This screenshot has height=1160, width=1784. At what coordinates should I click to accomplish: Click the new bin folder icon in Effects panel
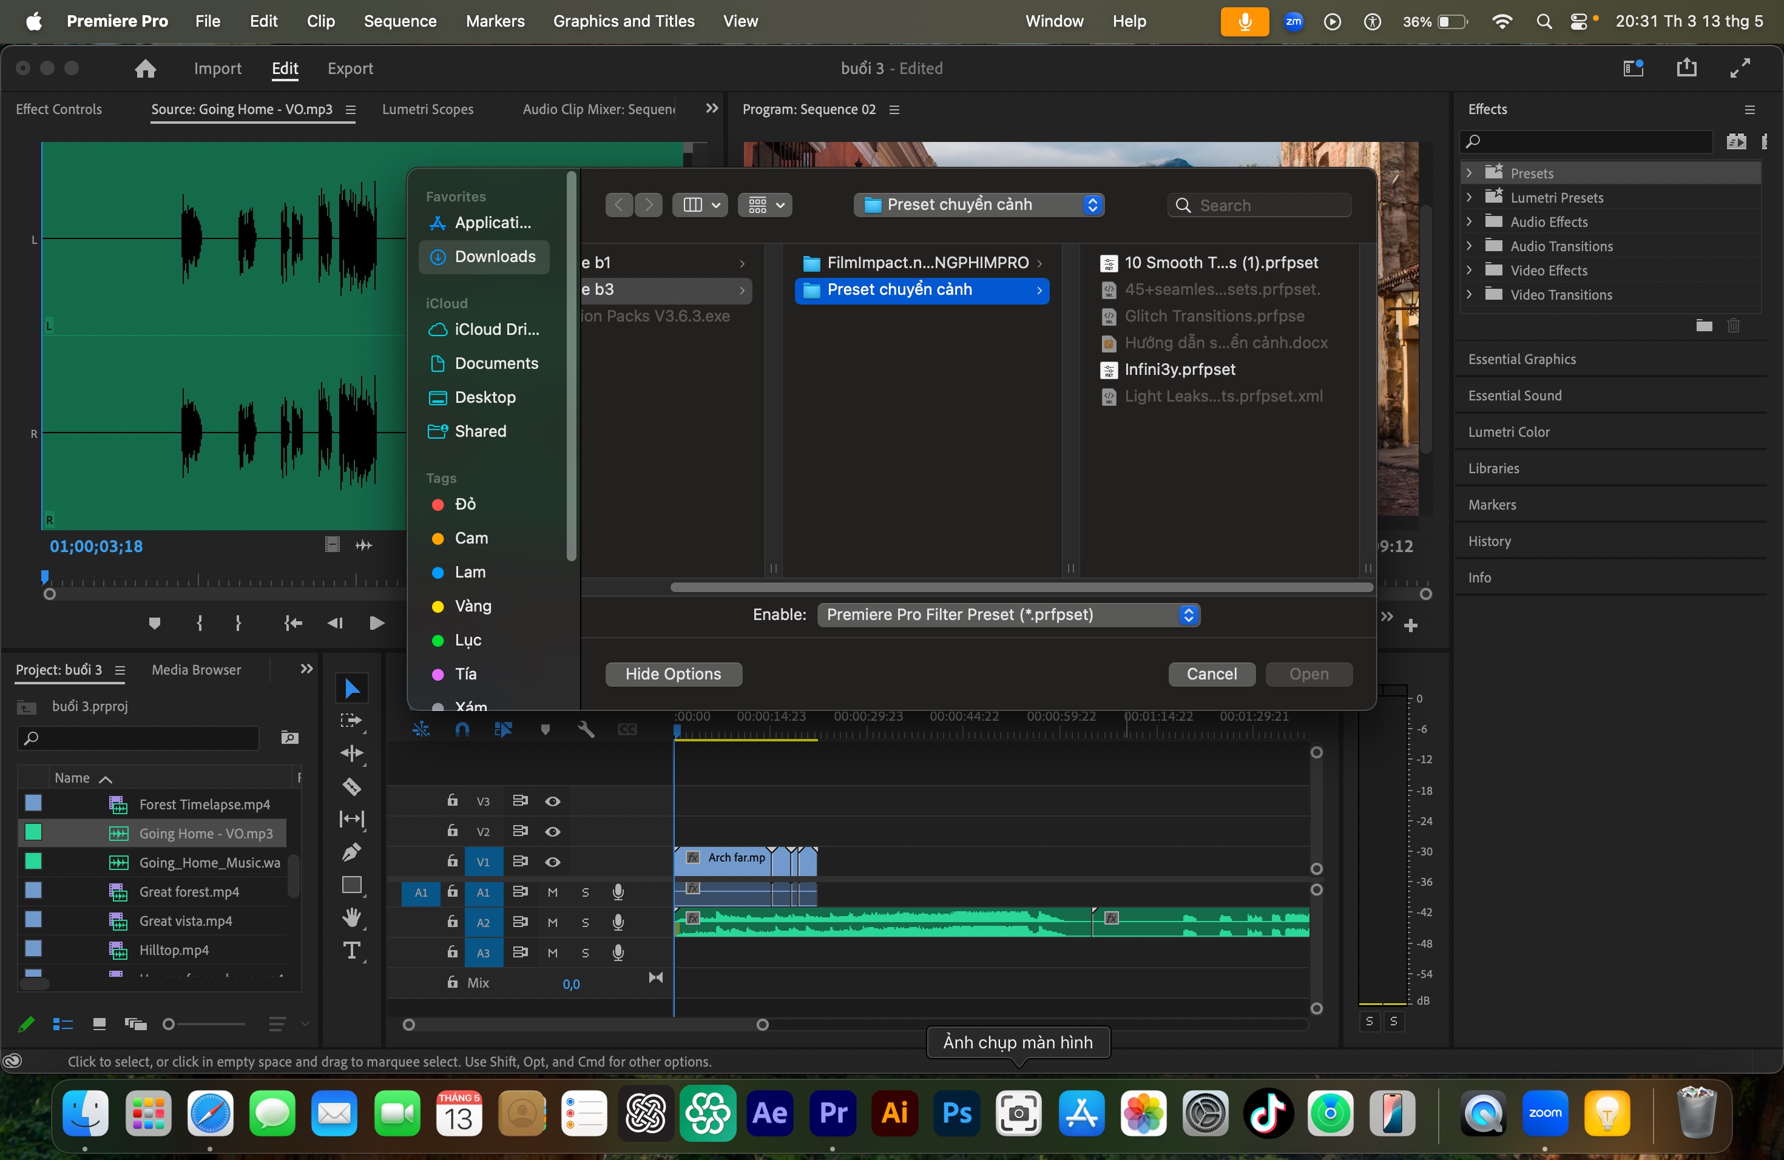pyautogui.click(x=1705, y=325)
